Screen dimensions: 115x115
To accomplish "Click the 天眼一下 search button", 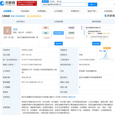I will coord(93,4).
